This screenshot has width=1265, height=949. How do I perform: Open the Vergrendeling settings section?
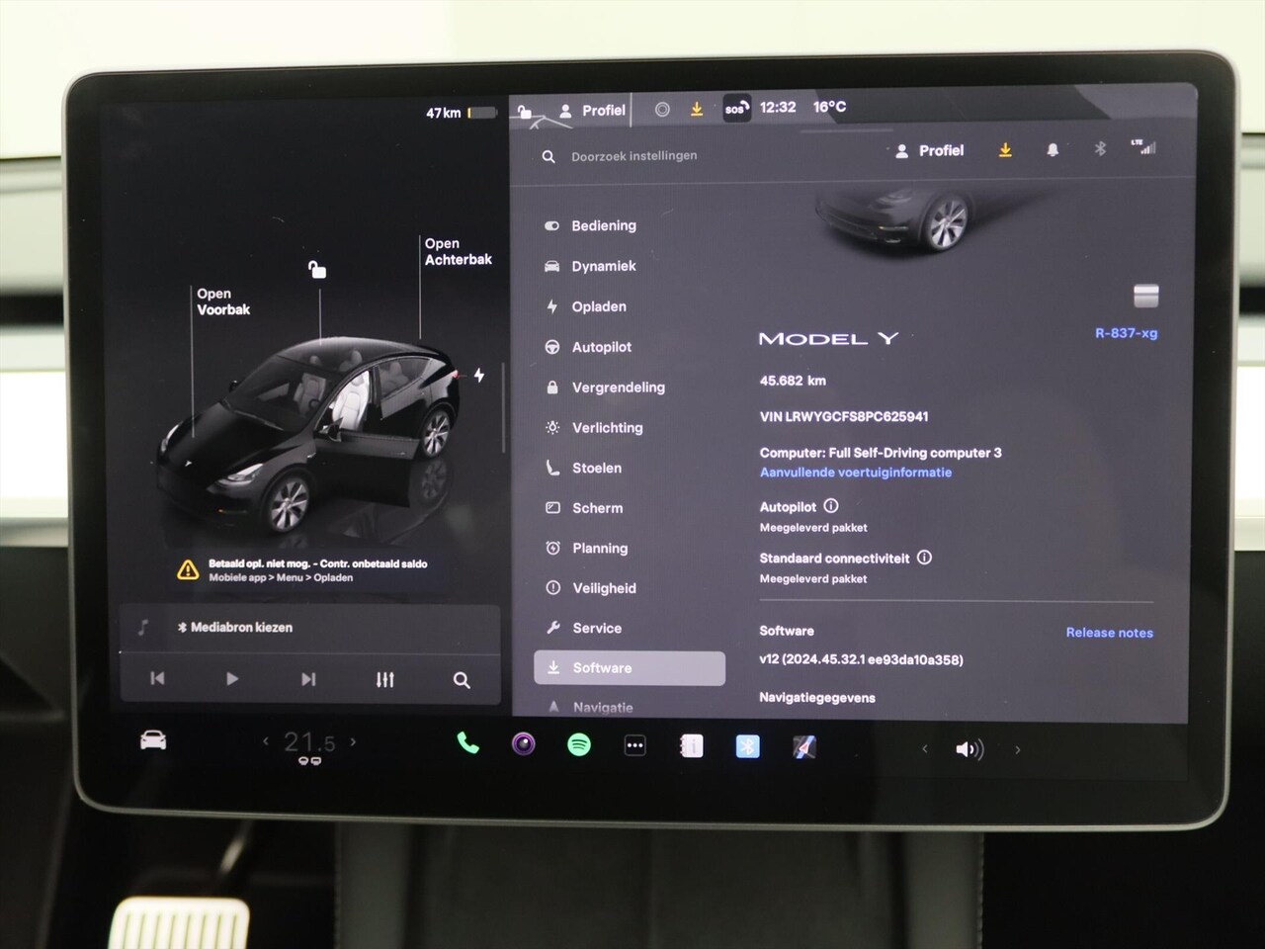(618, 388)
